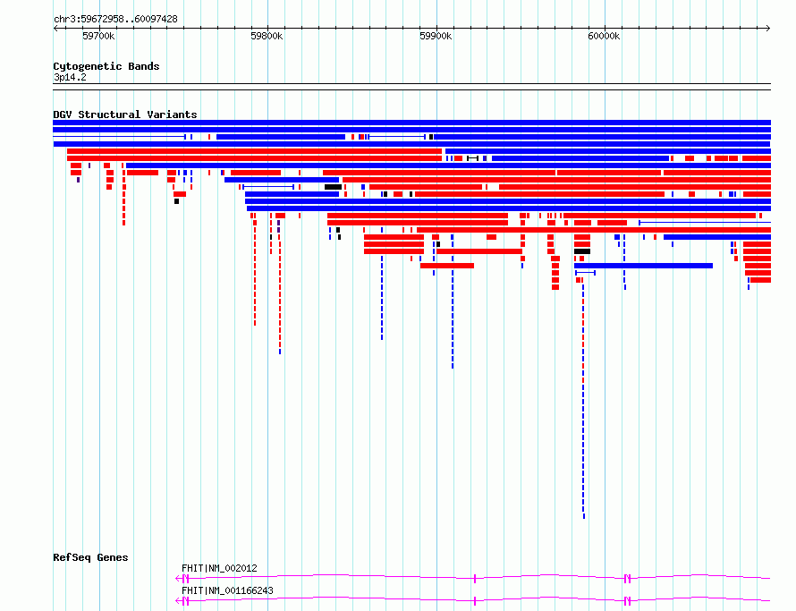Click the 59900k ruler label
This screenshot has width=796, height=611.
tap(436, 36)
